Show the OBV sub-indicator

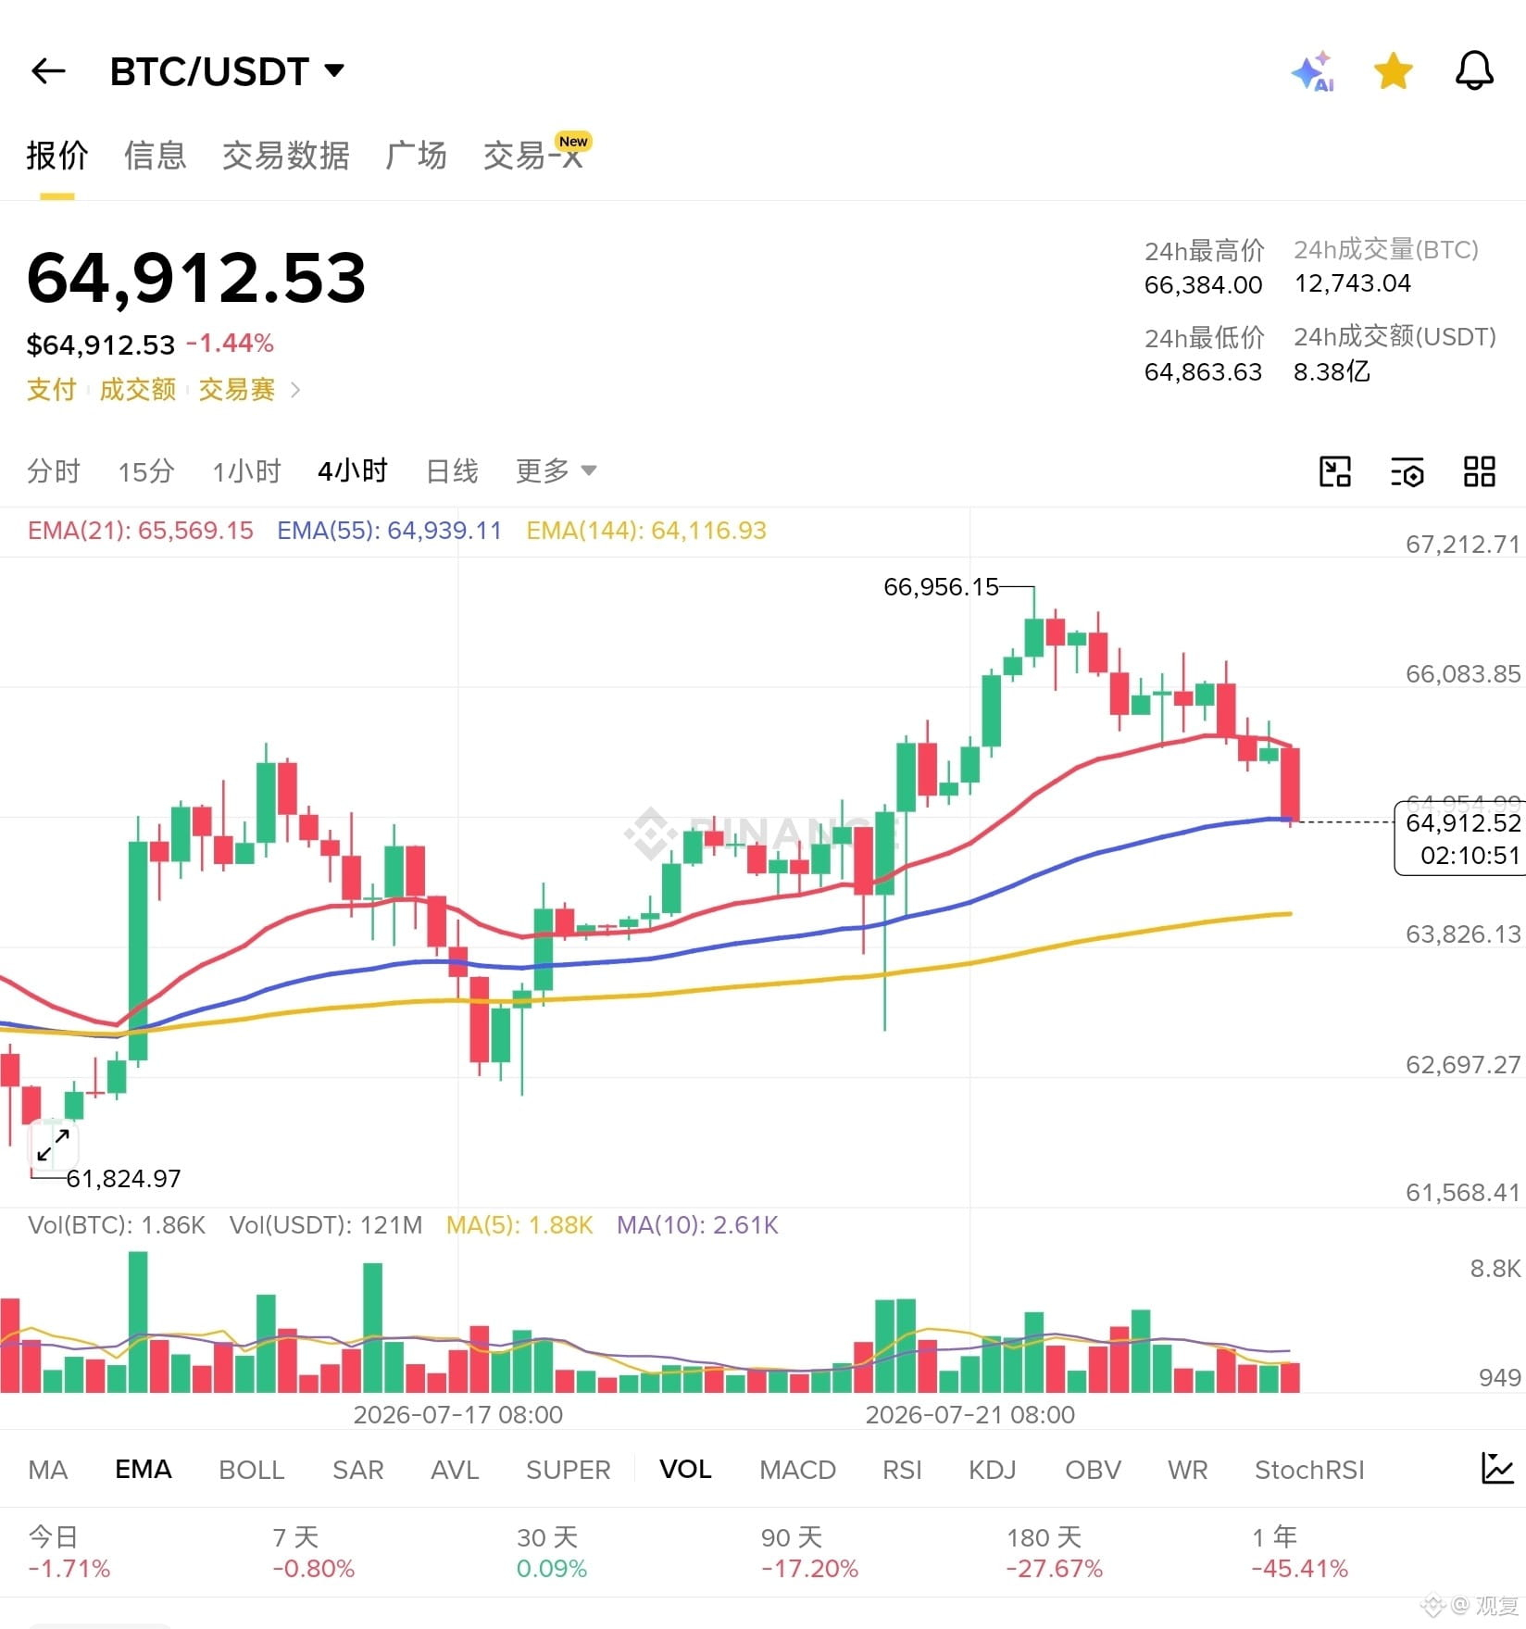(1093, 1470)
